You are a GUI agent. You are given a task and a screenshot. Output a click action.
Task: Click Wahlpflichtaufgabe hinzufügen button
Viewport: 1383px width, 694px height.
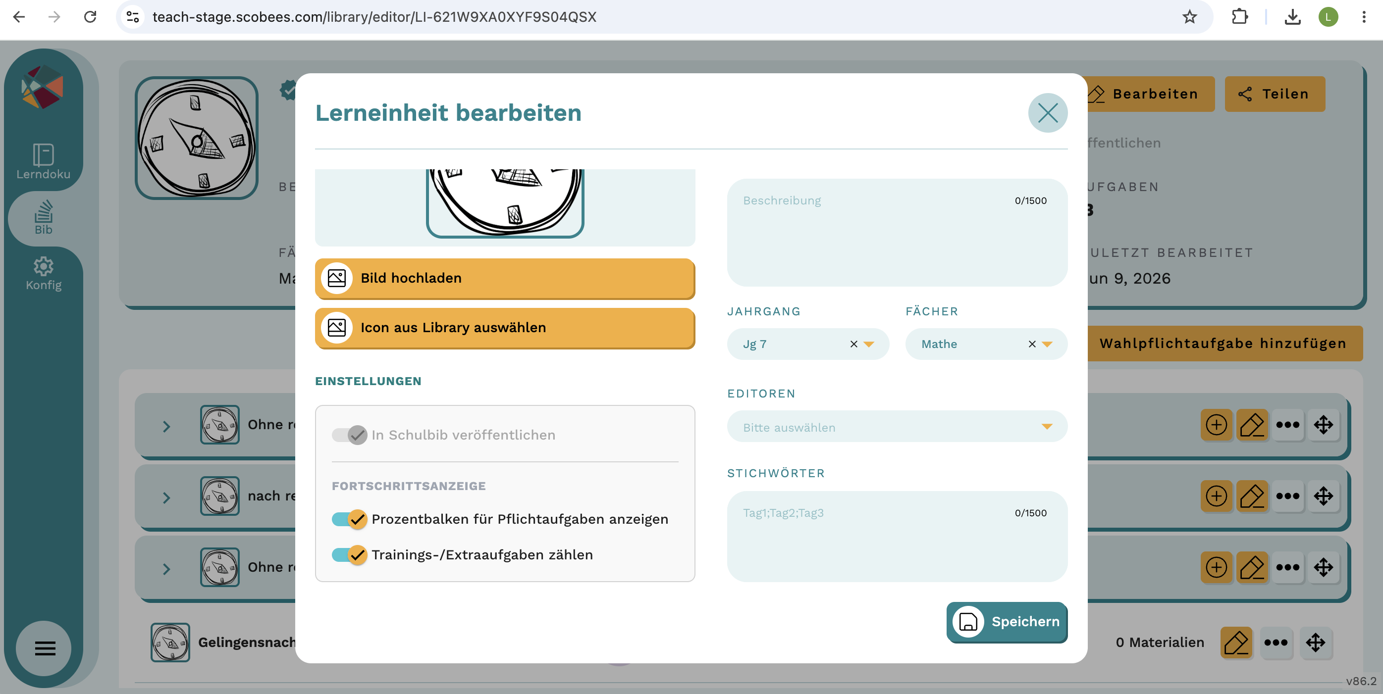click(1224, 343)
